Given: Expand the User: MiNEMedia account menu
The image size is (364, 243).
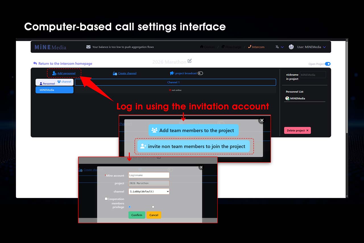Looking at the screenshot, I should (311, 47).
